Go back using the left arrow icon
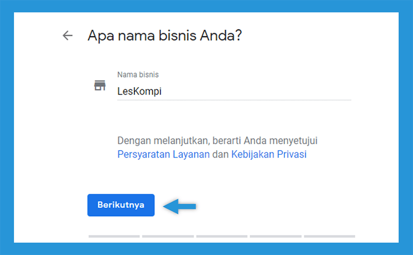This screenshot has height=255, width=413. coord(67,35)
